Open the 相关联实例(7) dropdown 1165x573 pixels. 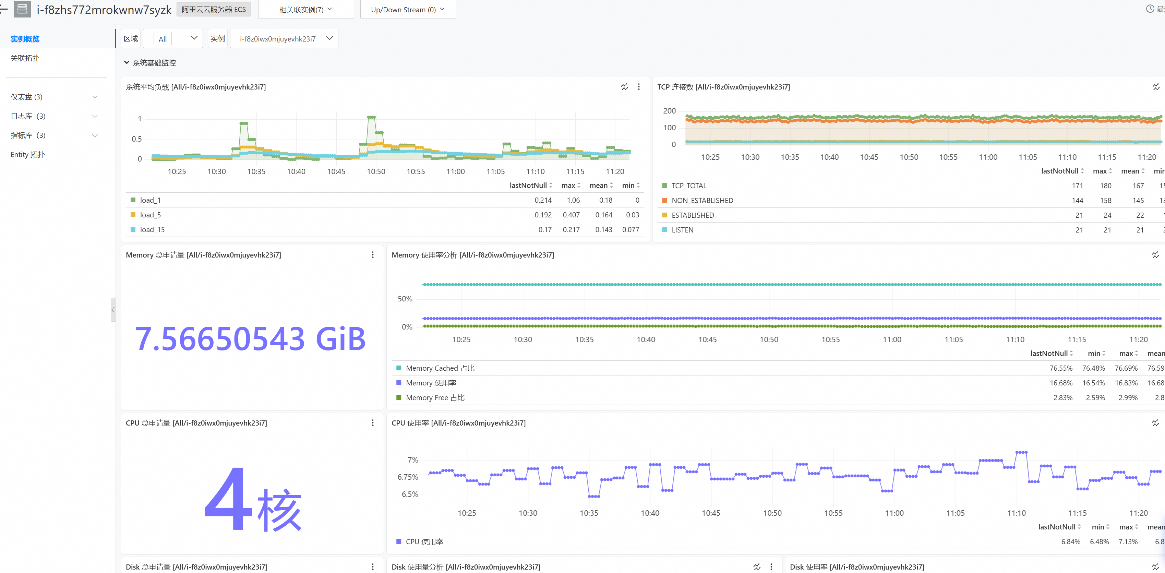coord(306,10)
